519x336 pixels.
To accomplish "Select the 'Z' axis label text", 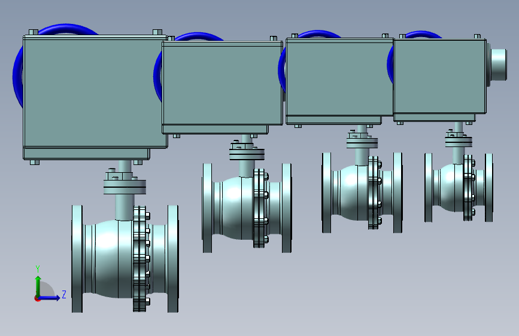I will 64,294.
